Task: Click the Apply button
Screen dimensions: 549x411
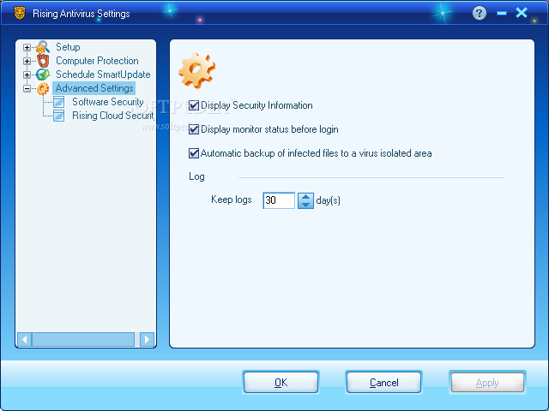Action: pyautogui.click(x=487, y=383)
